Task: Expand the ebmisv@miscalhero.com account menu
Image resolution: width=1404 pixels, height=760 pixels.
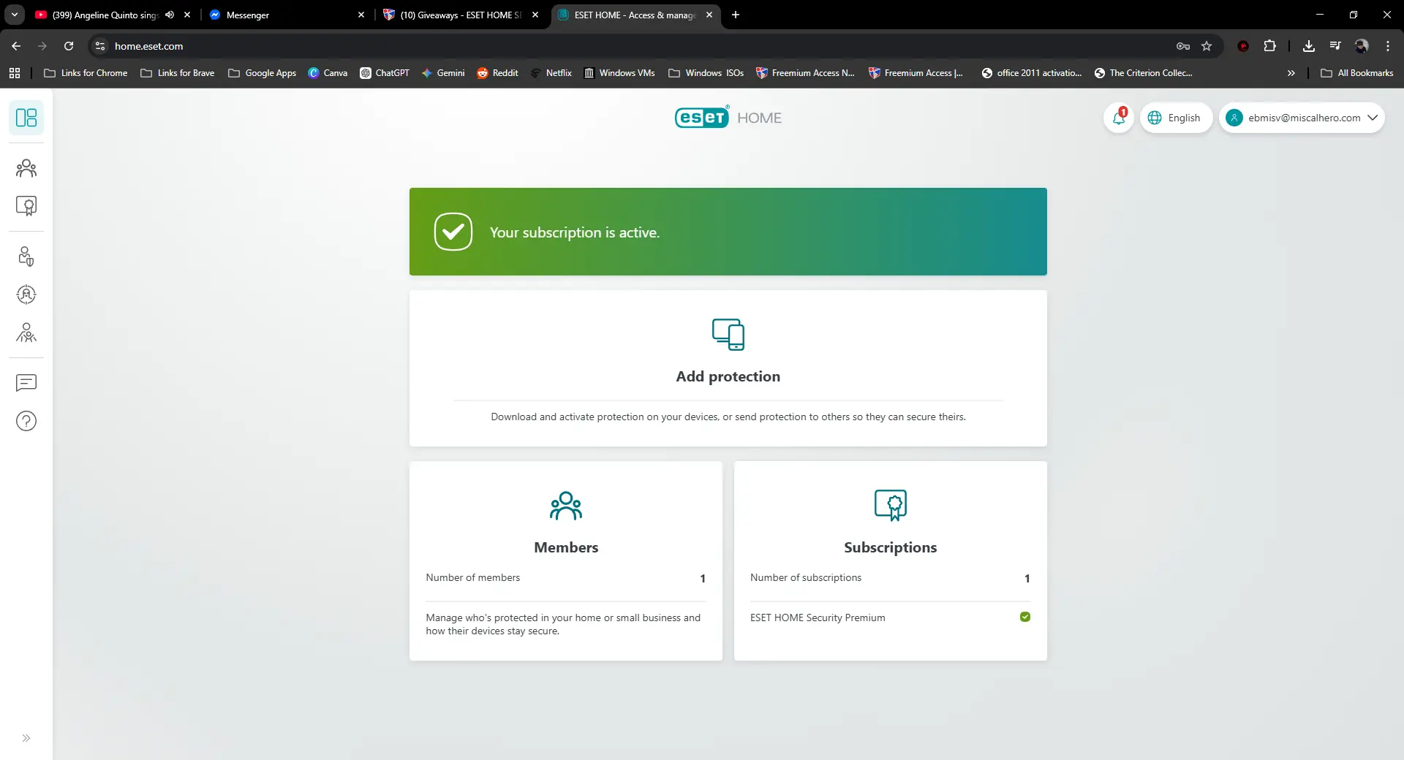Action: (x=1302, y=118)
